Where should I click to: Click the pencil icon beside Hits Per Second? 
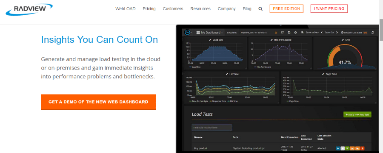coord(272,40)
